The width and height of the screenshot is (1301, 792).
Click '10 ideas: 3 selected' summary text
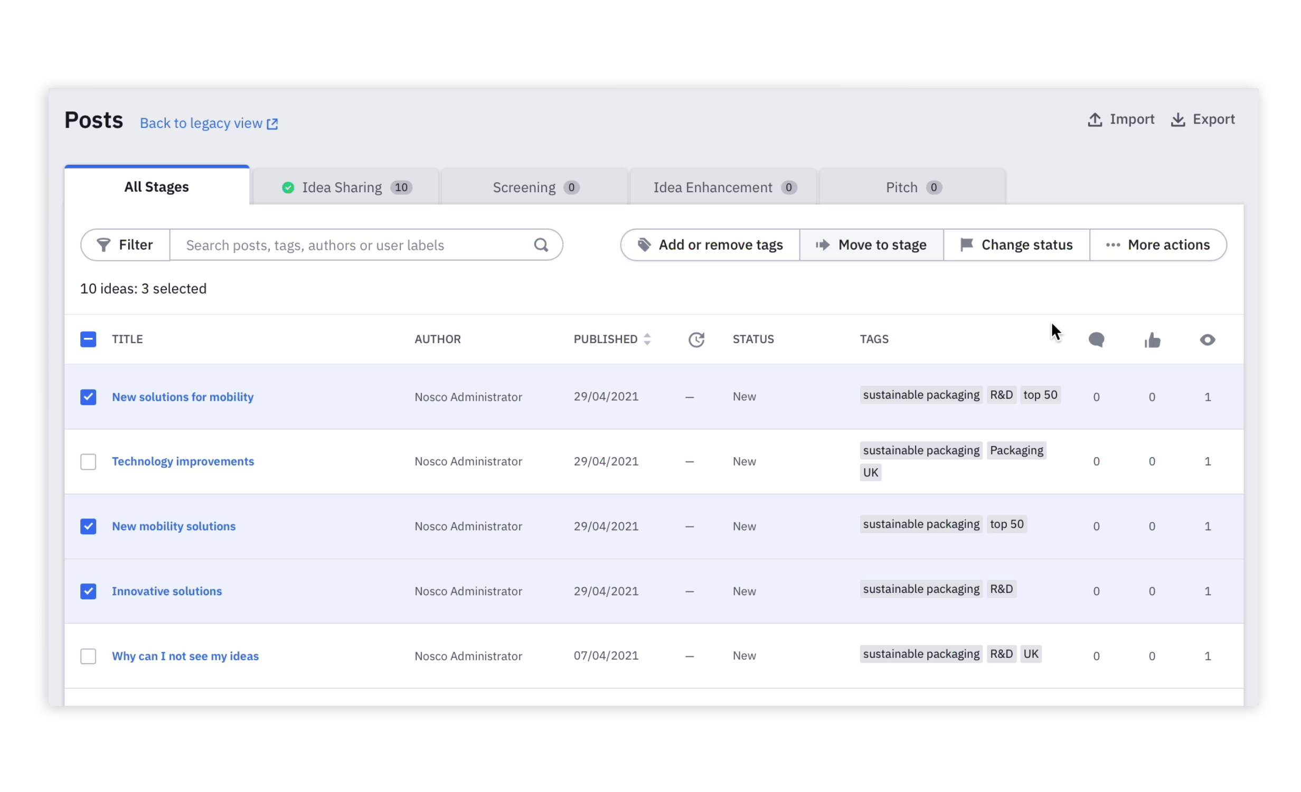pos(143,289)
